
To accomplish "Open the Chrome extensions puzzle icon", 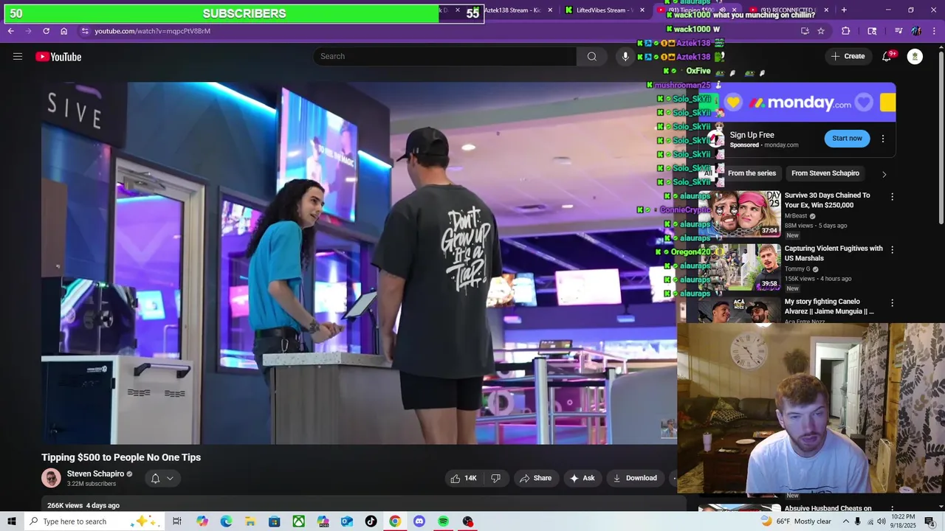I will (846, 31).
